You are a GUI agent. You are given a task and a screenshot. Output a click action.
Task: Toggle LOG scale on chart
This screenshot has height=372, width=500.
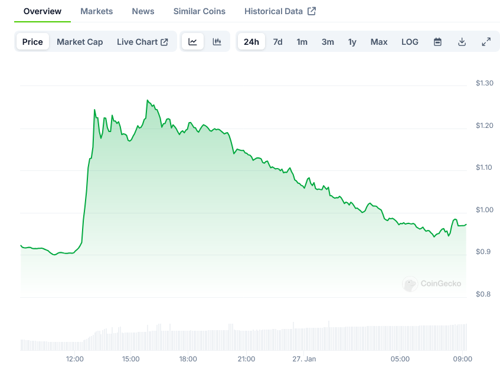[x=410, y=42]
